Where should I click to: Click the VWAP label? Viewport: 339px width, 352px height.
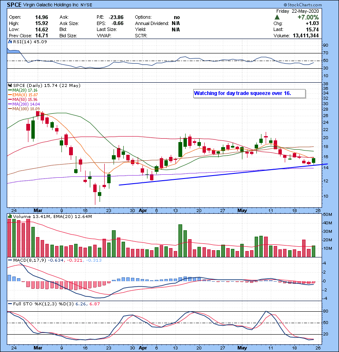pos(104,36)
